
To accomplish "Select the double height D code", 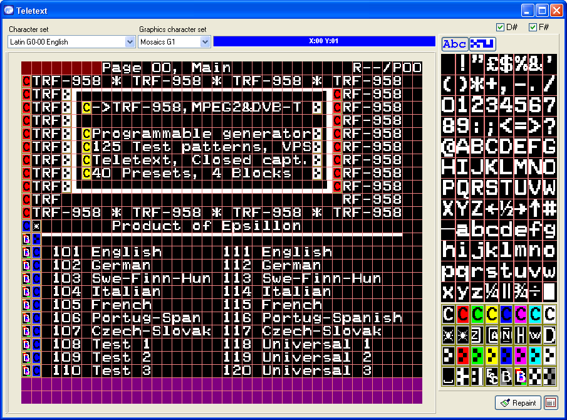I will [549, 335].
